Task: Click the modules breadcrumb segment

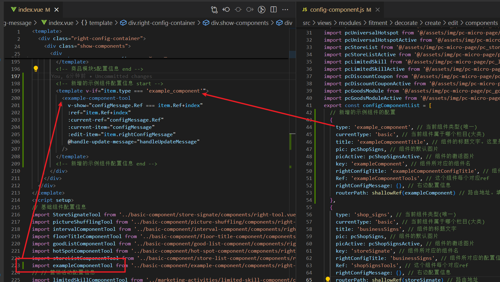Action: point(350,23)
